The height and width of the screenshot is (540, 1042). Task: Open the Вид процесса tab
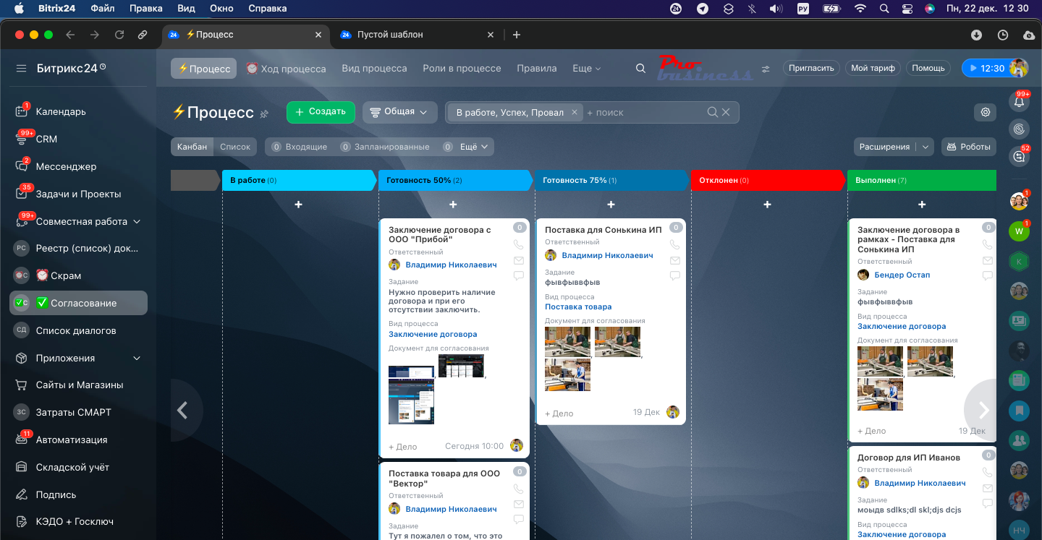pyautogui.click(x=374, y=68)
